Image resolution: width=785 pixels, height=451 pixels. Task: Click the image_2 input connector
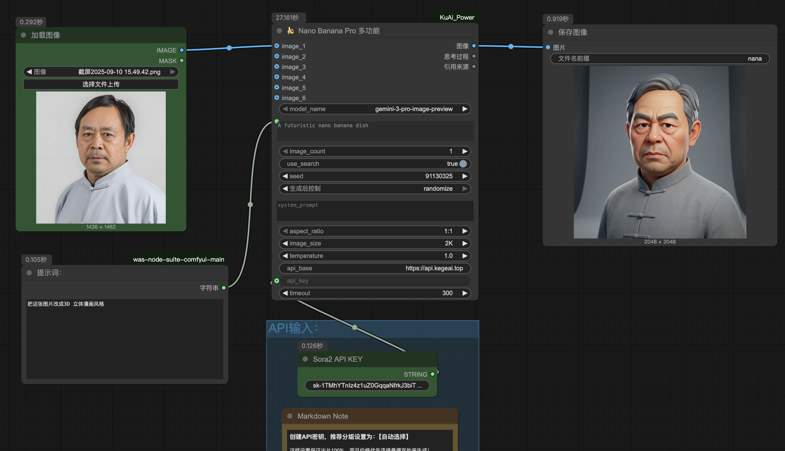pyautogui.click(x=277, y=57)
